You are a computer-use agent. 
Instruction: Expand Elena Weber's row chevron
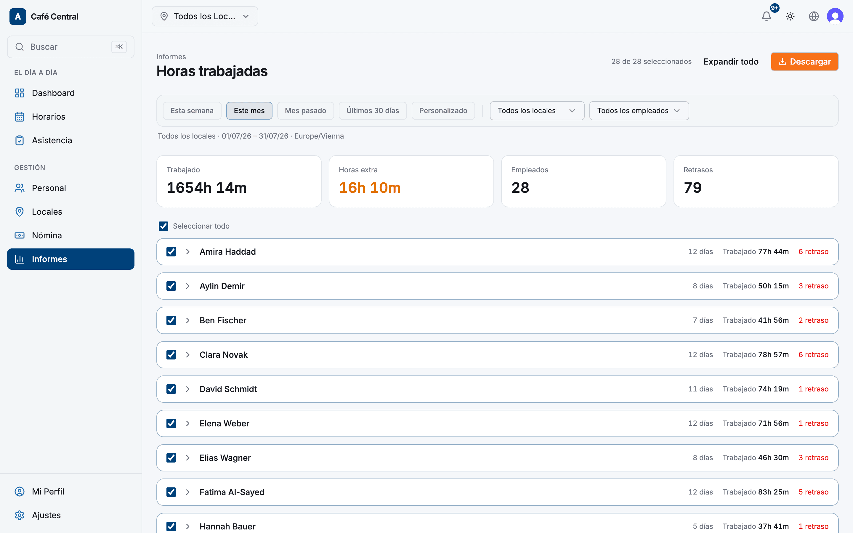coord(188,423)
